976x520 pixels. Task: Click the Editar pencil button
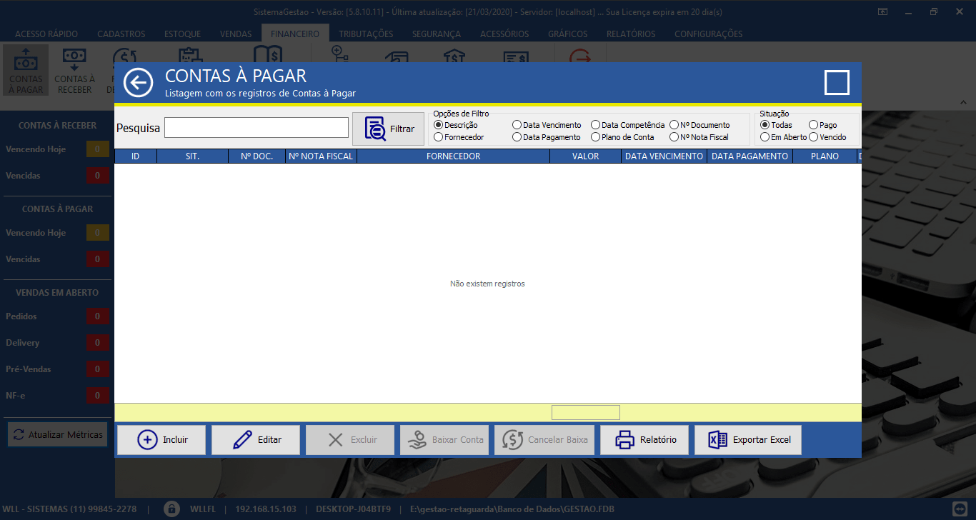point(256,440)
